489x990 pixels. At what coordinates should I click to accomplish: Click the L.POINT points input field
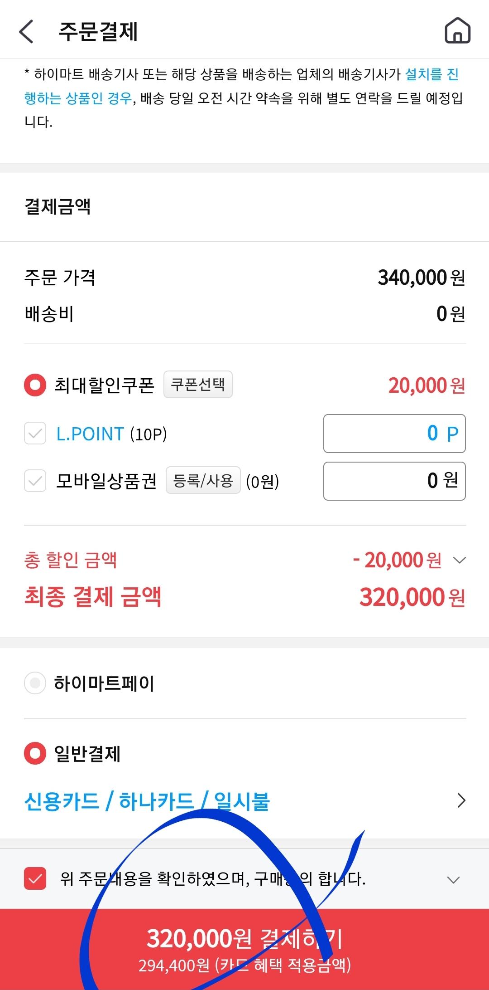(394, 434)
